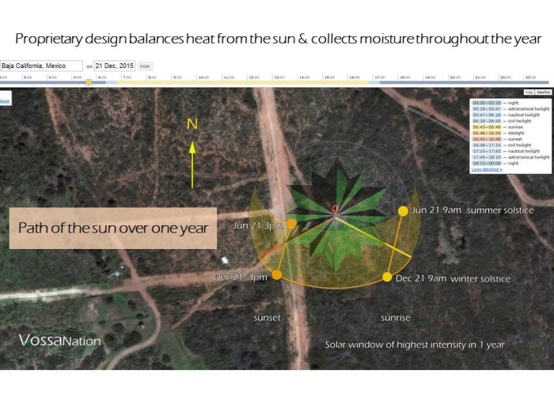
Task: Select the daylight row in legend
Action: 508,133
